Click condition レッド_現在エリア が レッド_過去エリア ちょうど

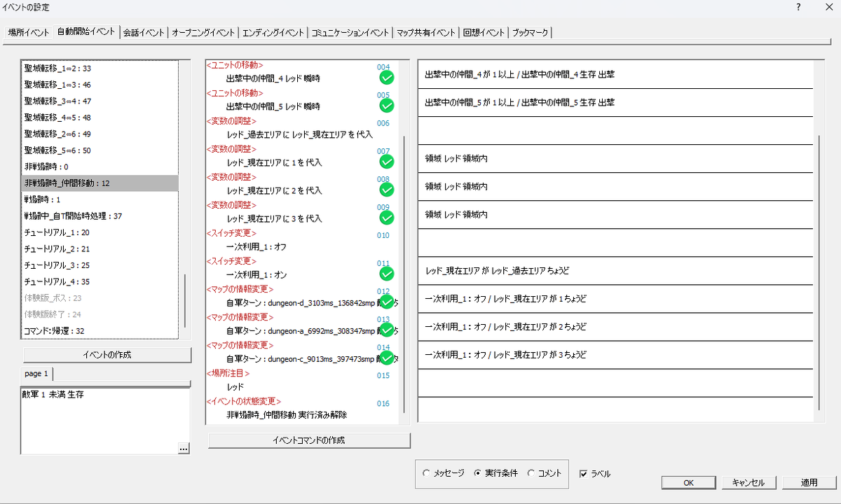pyautogui.click(x=615, y=270)
